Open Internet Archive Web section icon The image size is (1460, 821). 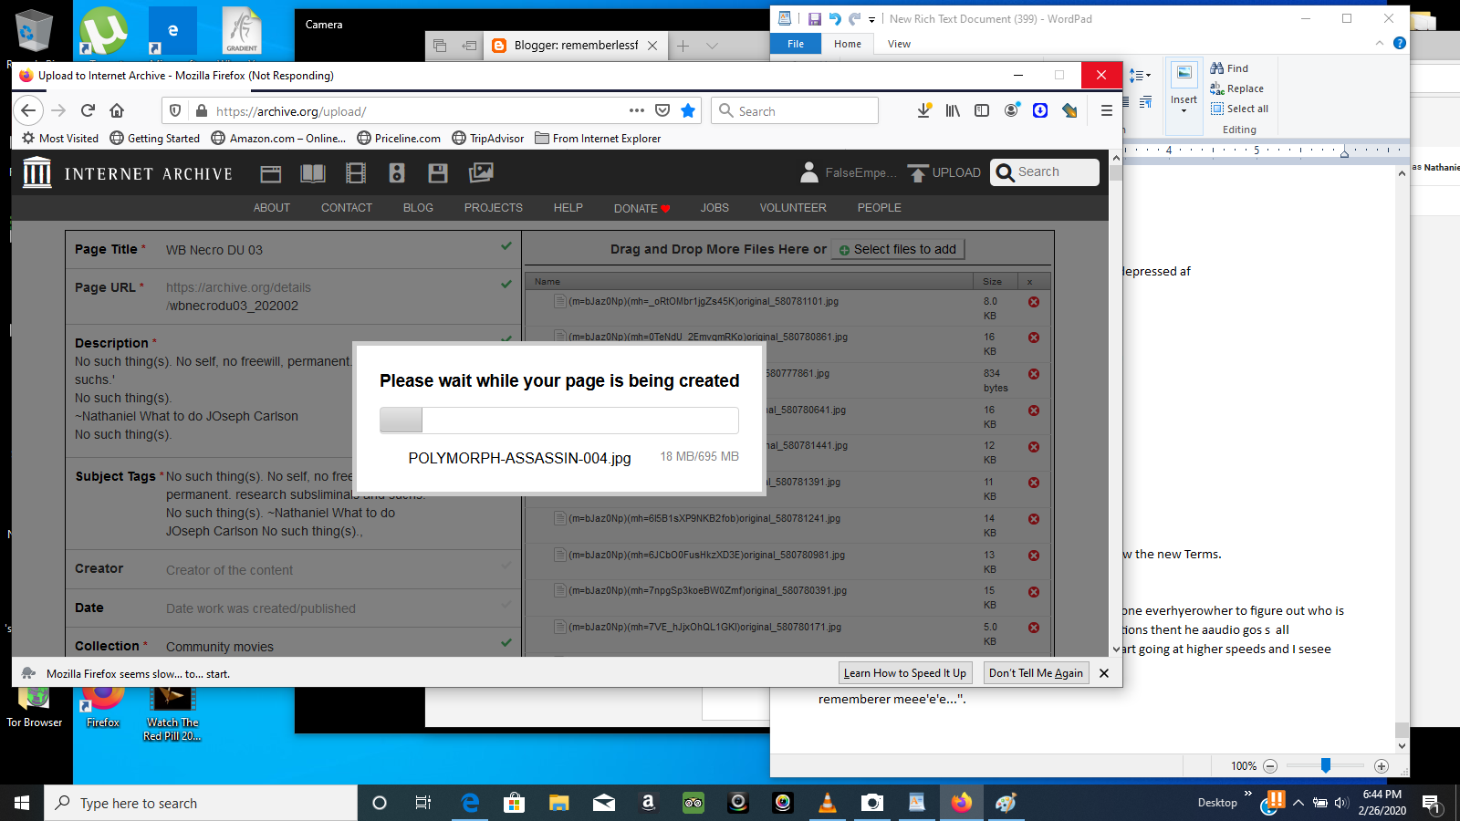click(270, 173)
